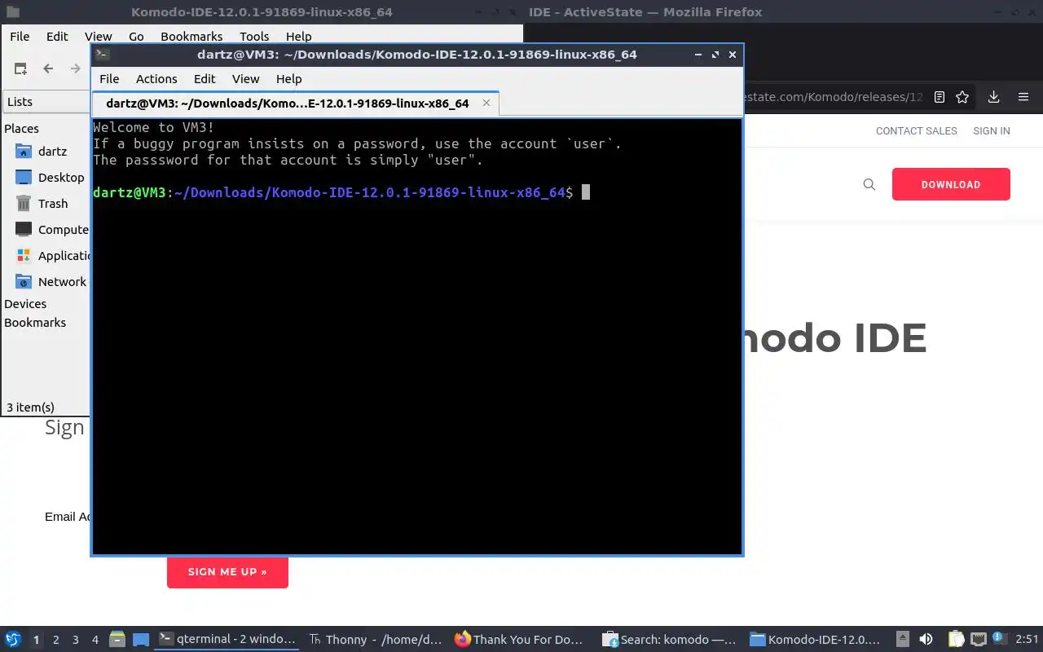
Task: Follow the CONTACT SALES link
Action: click(917, 131)
